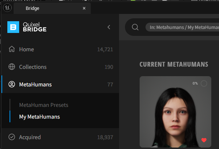Open the MetaHuman Presets subsection
219x149 pixels.
coord(44,105)
